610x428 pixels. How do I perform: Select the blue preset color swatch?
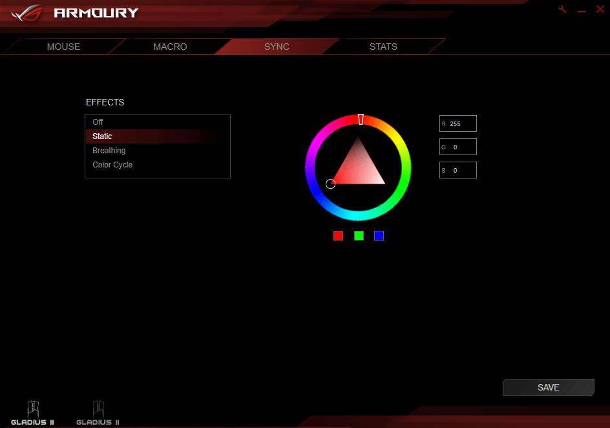pos(379,235)
